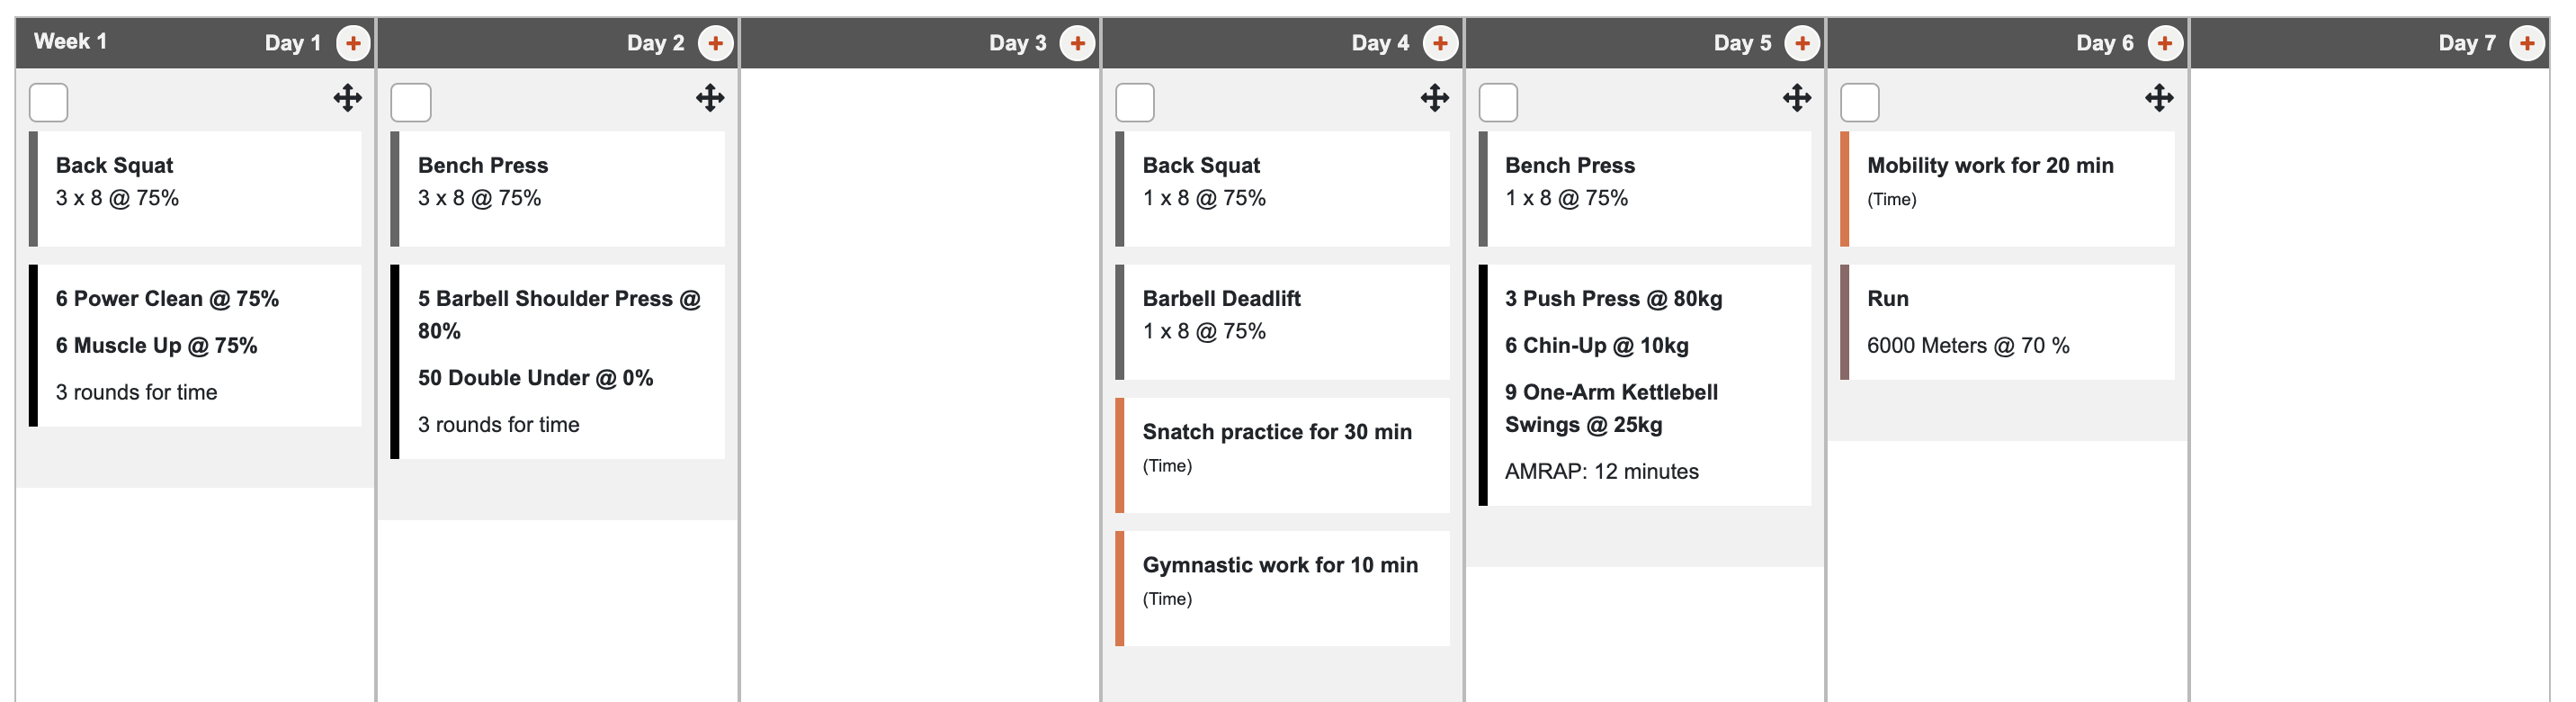
Task: Check the Day 4 workout checkbox
Action: [x=1137, y=101]
